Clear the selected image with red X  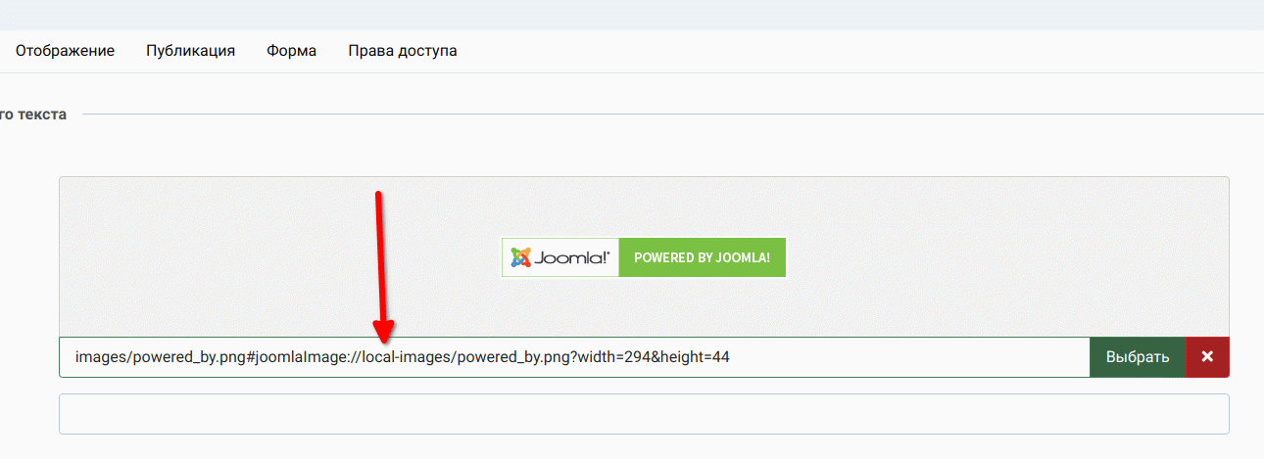pos(1207,357)
